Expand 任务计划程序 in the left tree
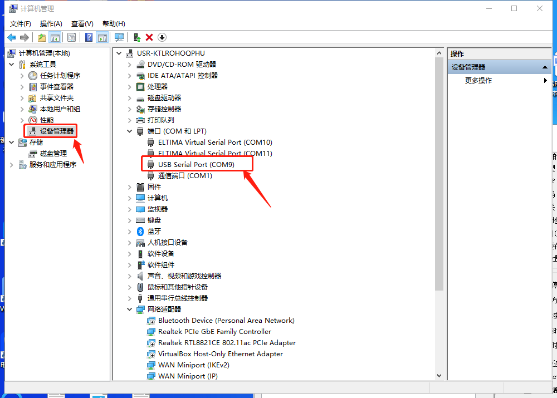Viewport: 557px width, 398px height. [22, 76]
